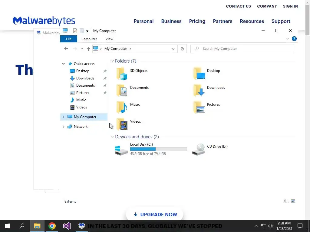
Task: Click the volume speaker tray icon
Action: [x=271, y=226]
